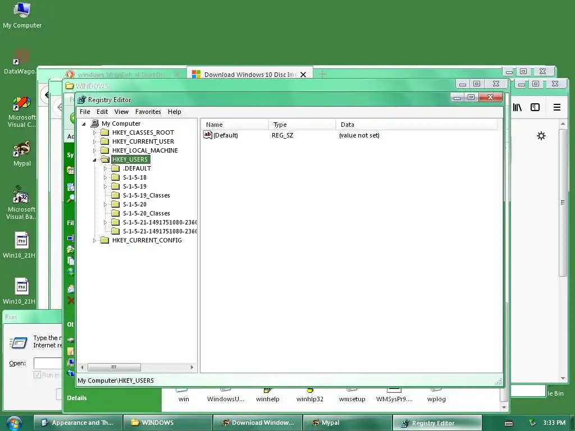Switch to Mypal taskbar button

(x=348, y=423)
